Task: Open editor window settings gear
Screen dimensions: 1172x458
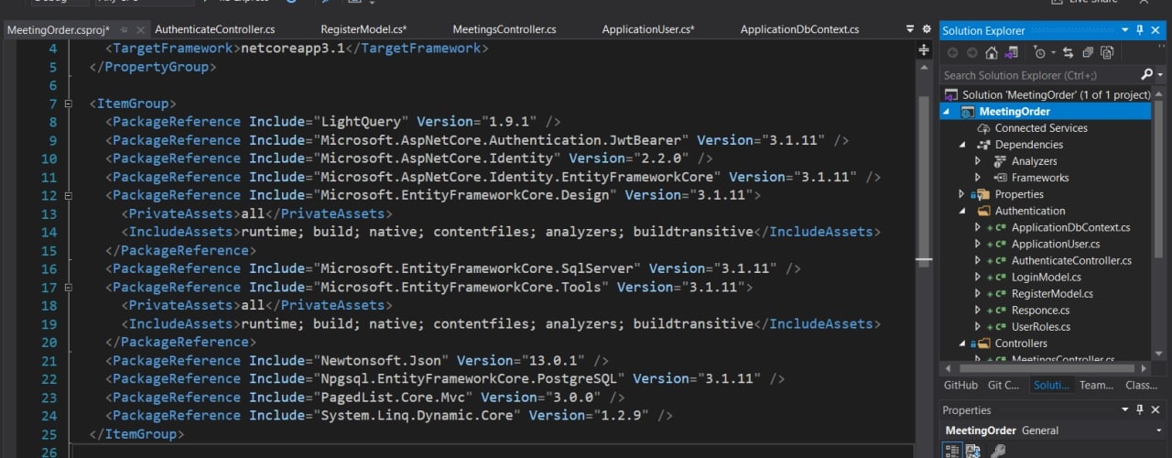Action: 926,29
